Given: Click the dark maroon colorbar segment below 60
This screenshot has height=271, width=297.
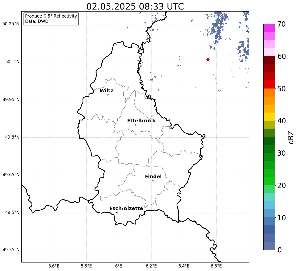Looking at the screenshot, I should (269, 60).
